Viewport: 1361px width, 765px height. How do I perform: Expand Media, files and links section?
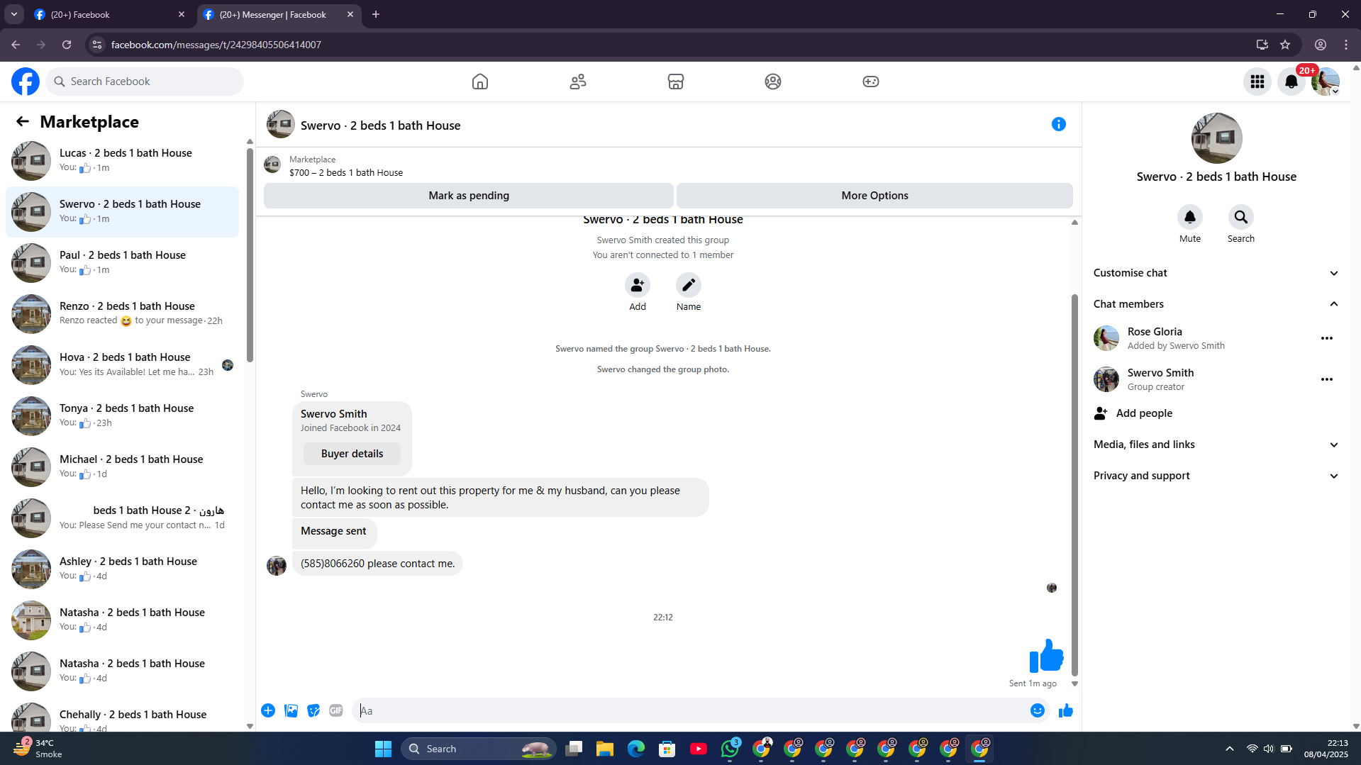(1216, 445)
